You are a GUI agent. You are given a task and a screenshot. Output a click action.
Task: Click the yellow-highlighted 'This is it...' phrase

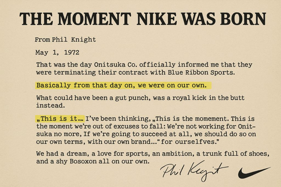click(60, 119)
